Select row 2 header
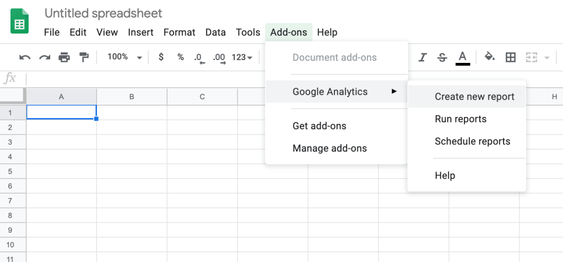The width and height of the screenshot is (563, 262). click(13, 127)
